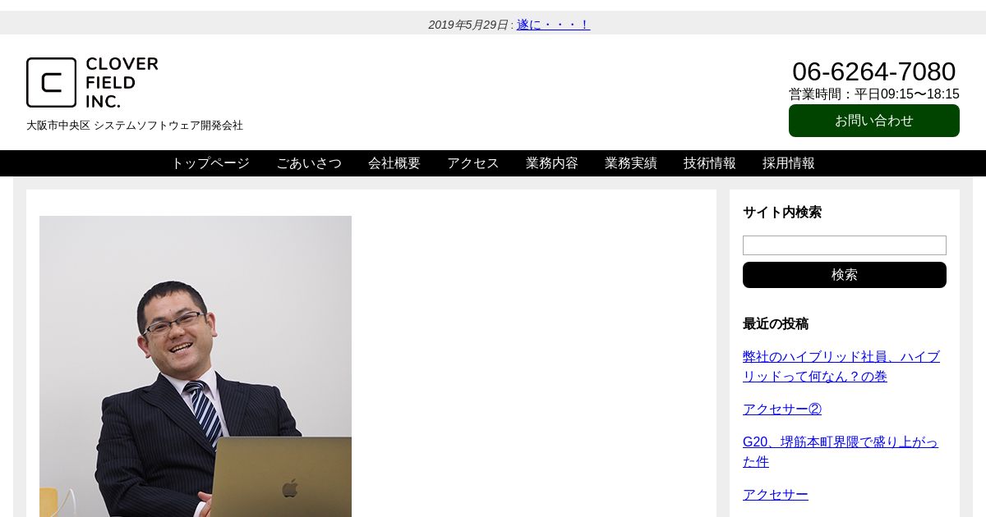Click the 検索 search button
Image resolution: width=986 pixels, height=517 pixels.
pos(845,275)
